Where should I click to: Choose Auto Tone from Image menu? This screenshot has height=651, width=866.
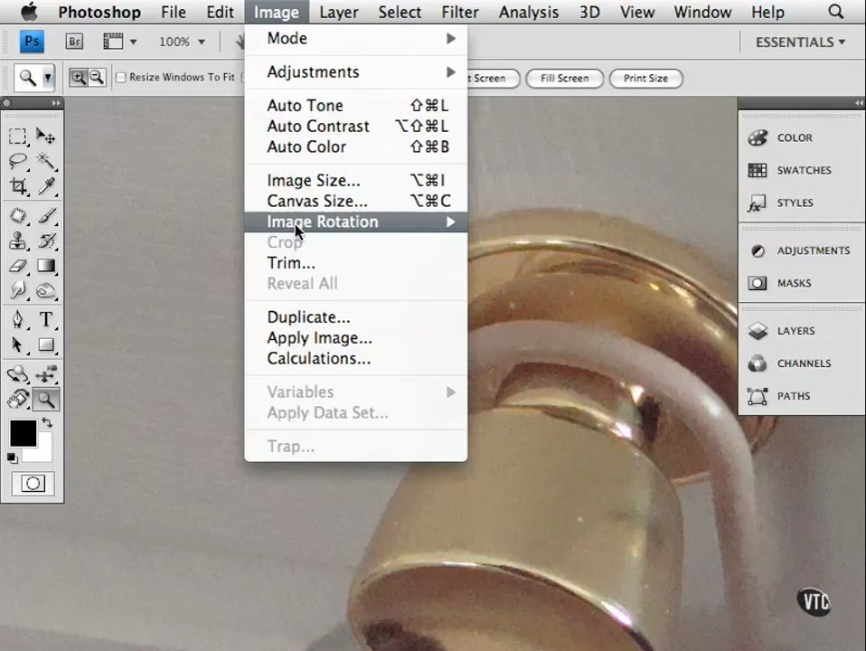click(356, 105)
